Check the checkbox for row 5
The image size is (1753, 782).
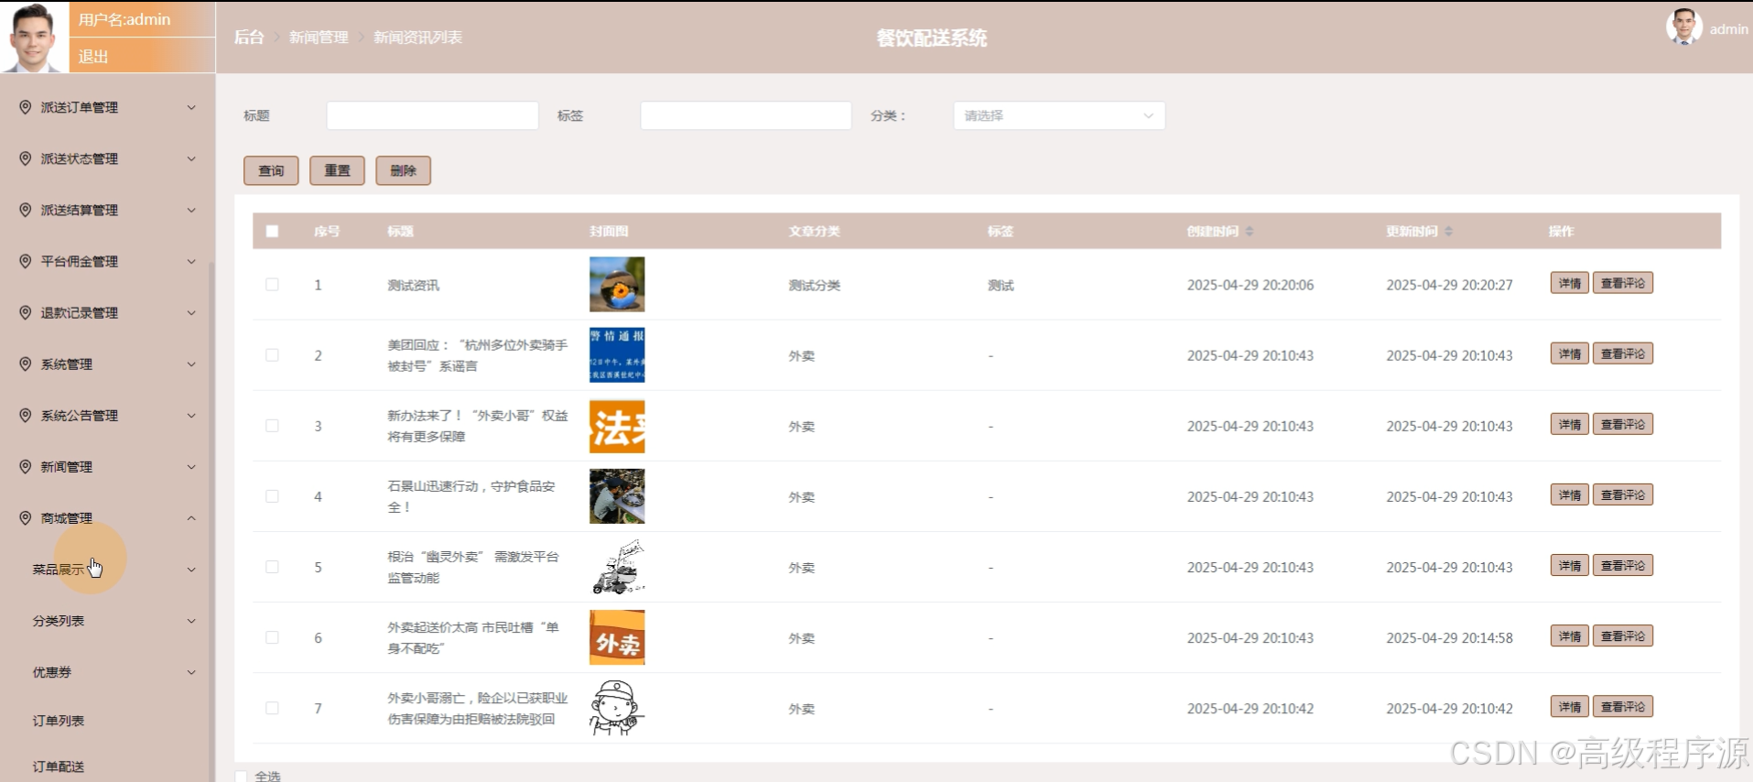tap(272, 567)
